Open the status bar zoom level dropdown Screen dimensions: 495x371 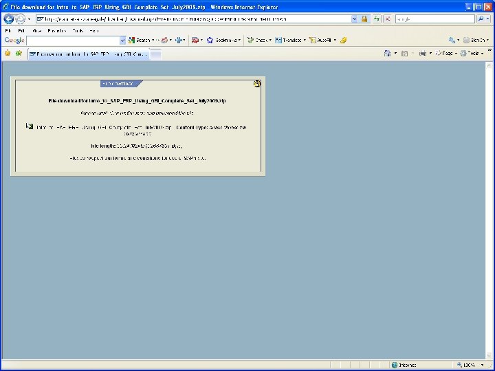[483, 365]
